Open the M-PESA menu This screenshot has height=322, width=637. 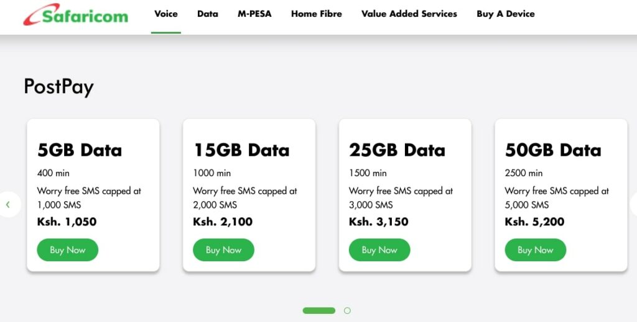pyautogui.click(x=254, y=14)
